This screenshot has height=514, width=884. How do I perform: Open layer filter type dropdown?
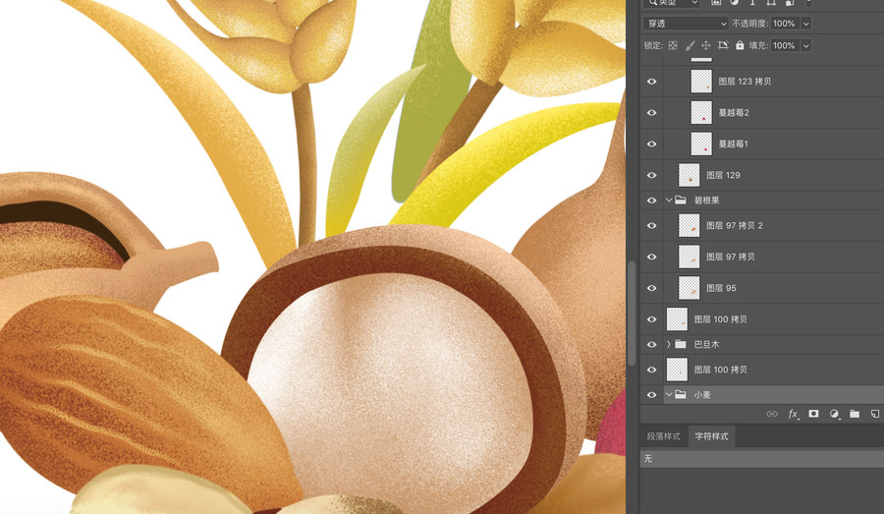click(x=672, y=3)
